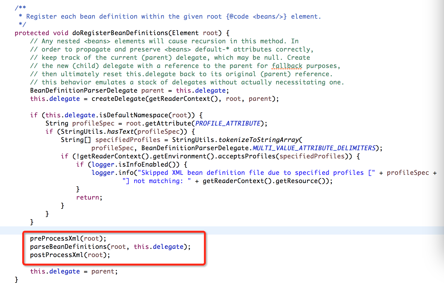This screenshot has width=444, height=285.
Task: Click the isInfoEnabled method call
Action: (143, 164)
